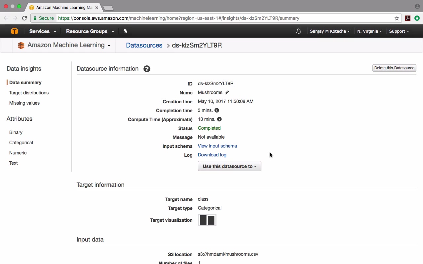Open the N. Virginia region selector

coord(369,31)
